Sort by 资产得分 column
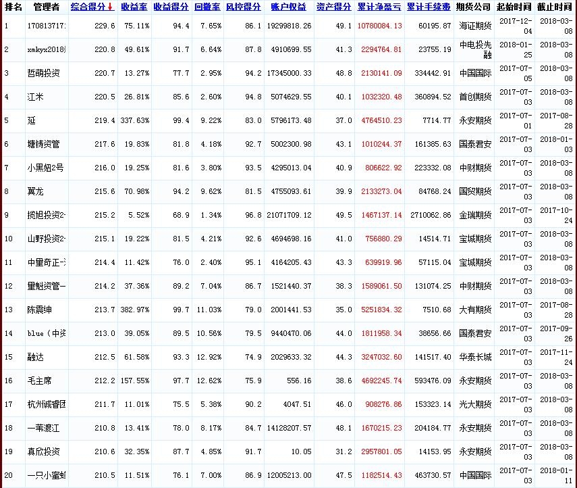This screenshot has width=577, height=488. (x=333, y=7)
